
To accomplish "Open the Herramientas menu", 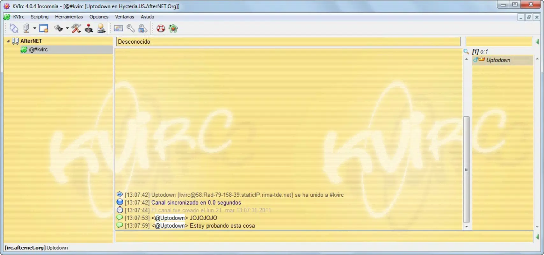I will coord(69,17).
